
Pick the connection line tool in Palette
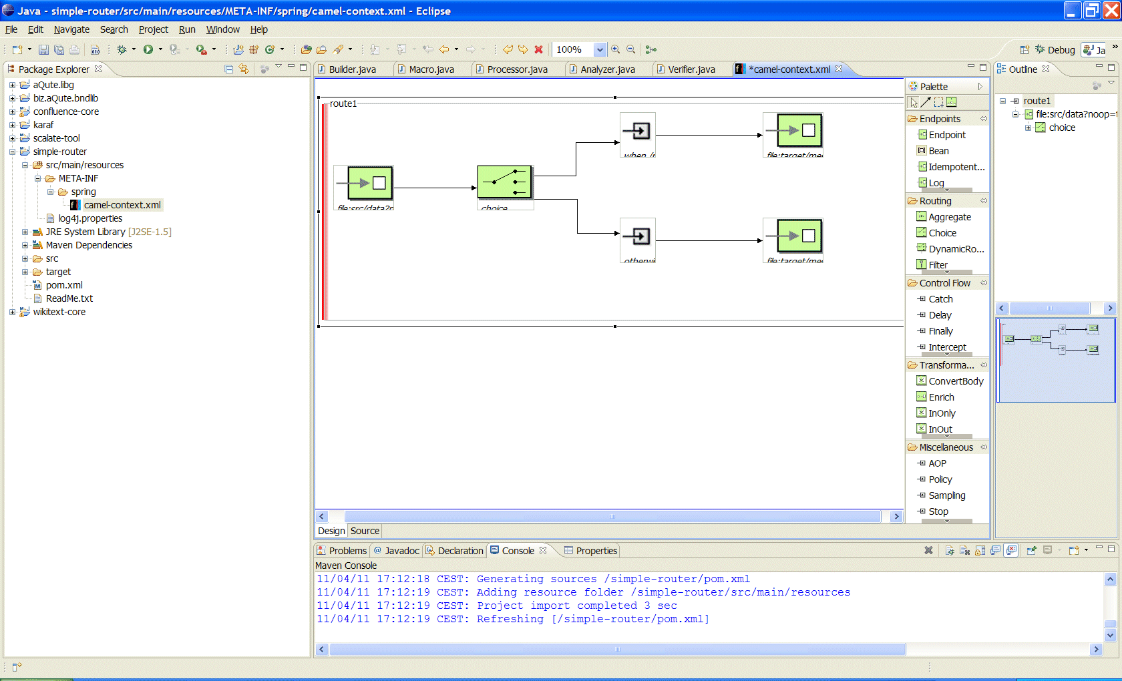pos(926,102)
